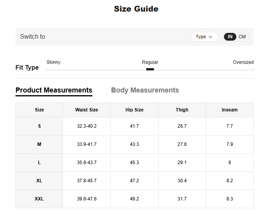The width and height of the screenshot is (270, 214).
Task: Click the Oversized fit type label
Action: (x=243, y=62)
